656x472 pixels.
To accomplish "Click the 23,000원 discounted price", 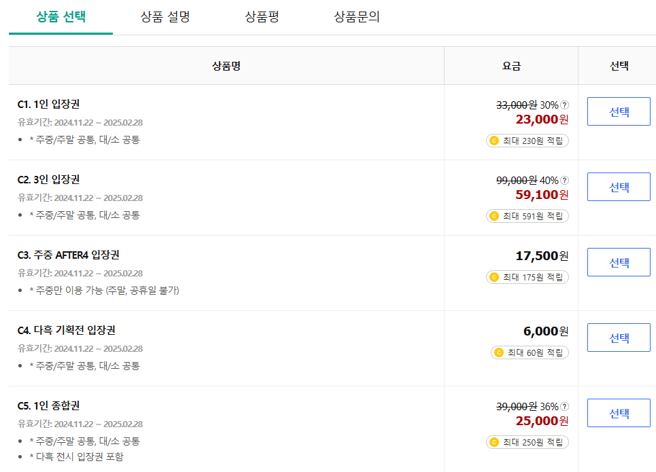I will pyautogui.click(x=542, y=120).
